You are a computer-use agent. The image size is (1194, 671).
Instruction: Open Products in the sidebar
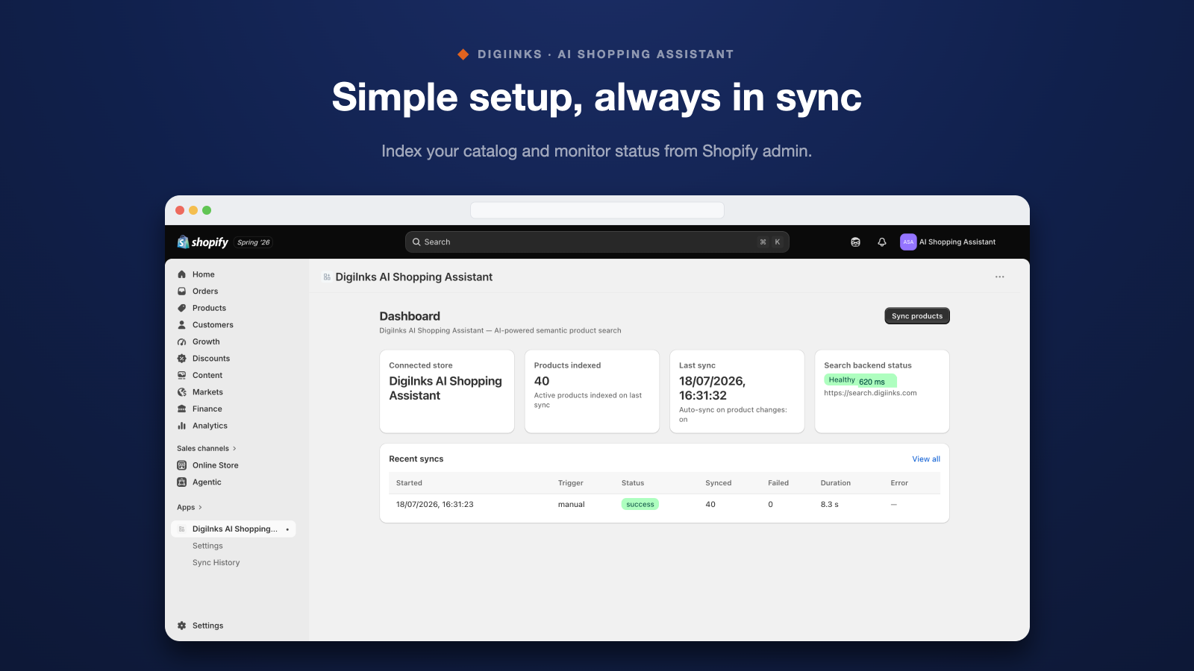209,308
